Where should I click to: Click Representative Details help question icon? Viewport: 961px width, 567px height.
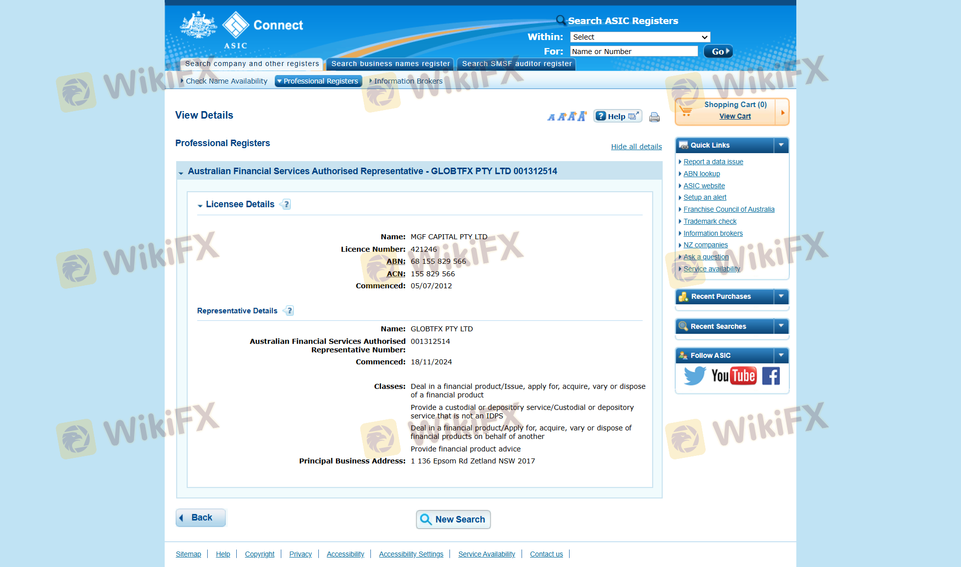click(289, 311)
